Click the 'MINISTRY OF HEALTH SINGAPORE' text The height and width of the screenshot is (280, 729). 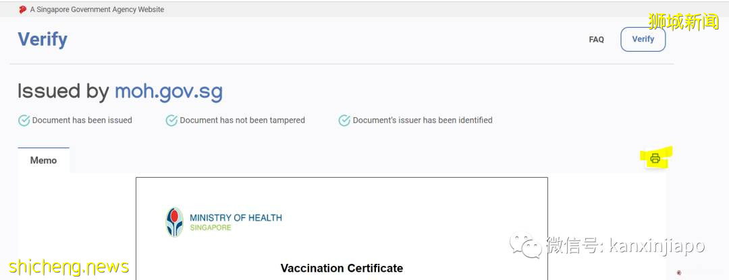pyautogui.click(x=236, y=222)
